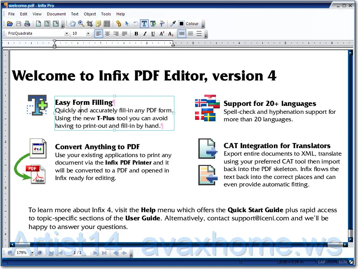Click the zoom in plus icon
This screenshot has width=358, height=269.
click(x=40, y=253)
